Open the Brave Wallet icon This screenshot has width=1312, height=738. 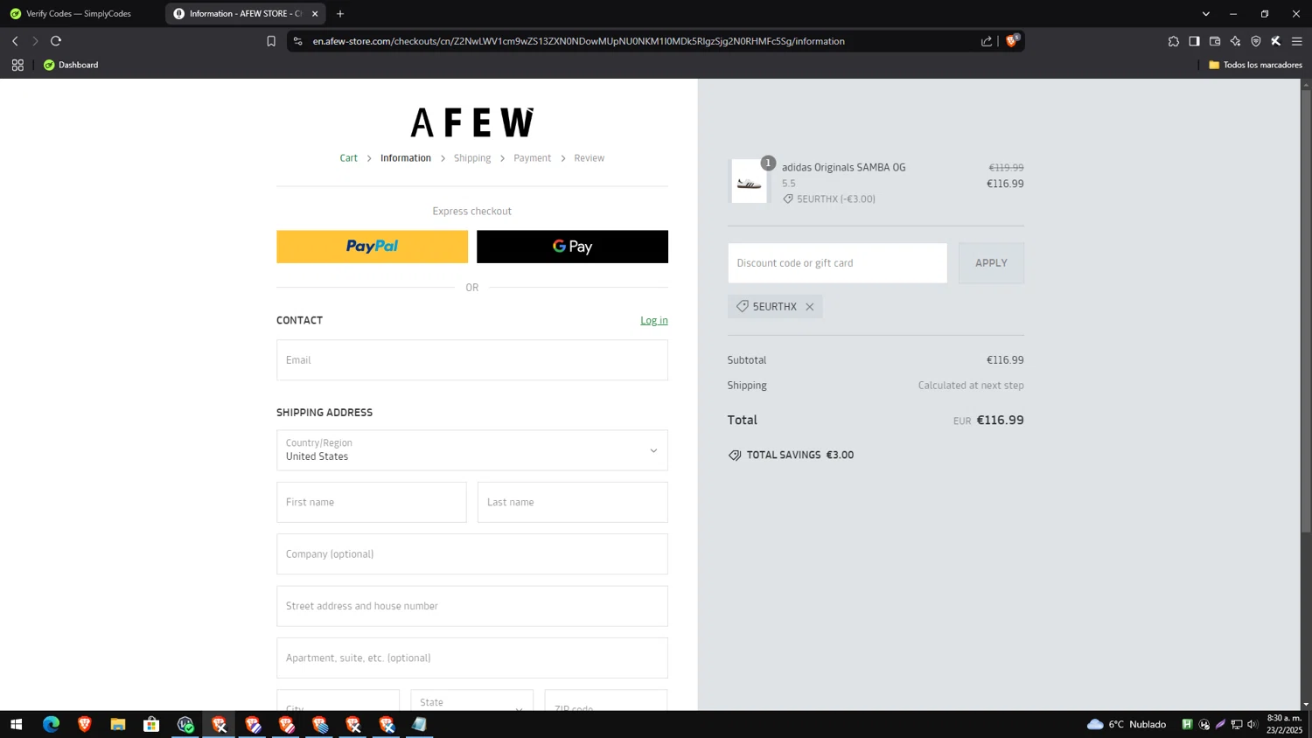point(1215,41)
